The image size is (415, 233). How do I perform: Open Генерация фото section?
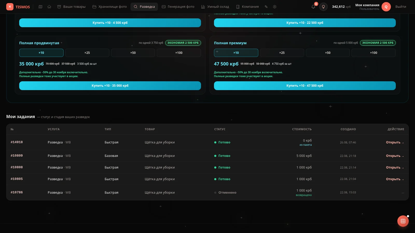point(178,7)
